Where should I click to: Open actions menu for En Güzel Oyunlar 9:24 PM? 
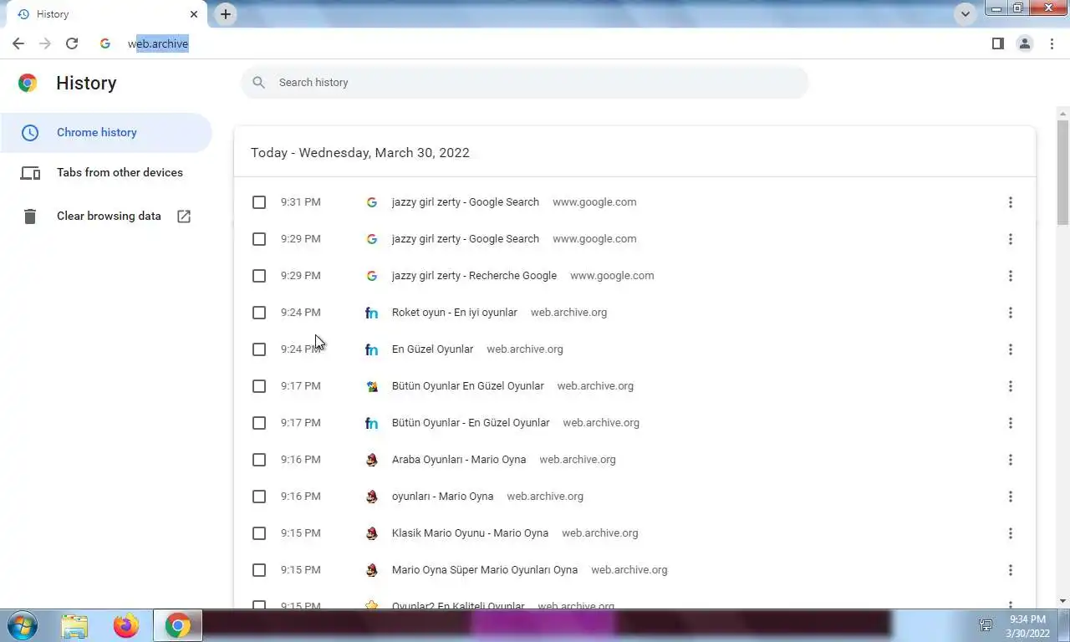coord(1010,349)
